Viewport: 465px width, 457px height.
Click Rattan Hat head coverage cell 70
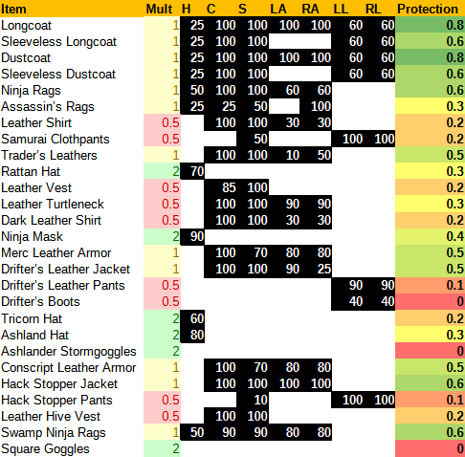pos(192,171)
